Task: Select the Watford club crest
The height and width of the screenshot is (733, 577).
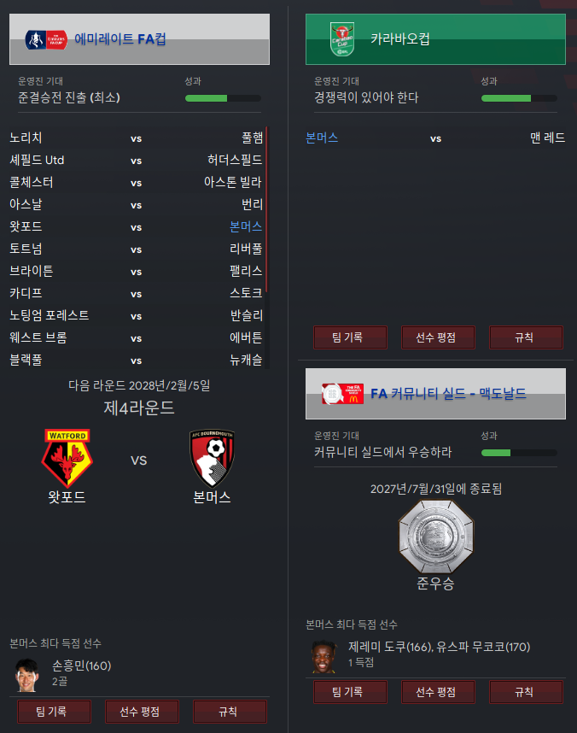Action: coord(67,458)
